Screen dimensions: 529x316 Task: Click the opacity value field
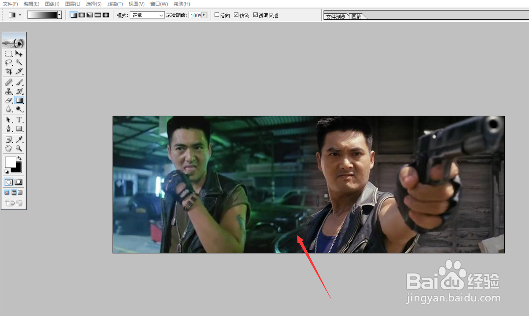tap(195, 15)
